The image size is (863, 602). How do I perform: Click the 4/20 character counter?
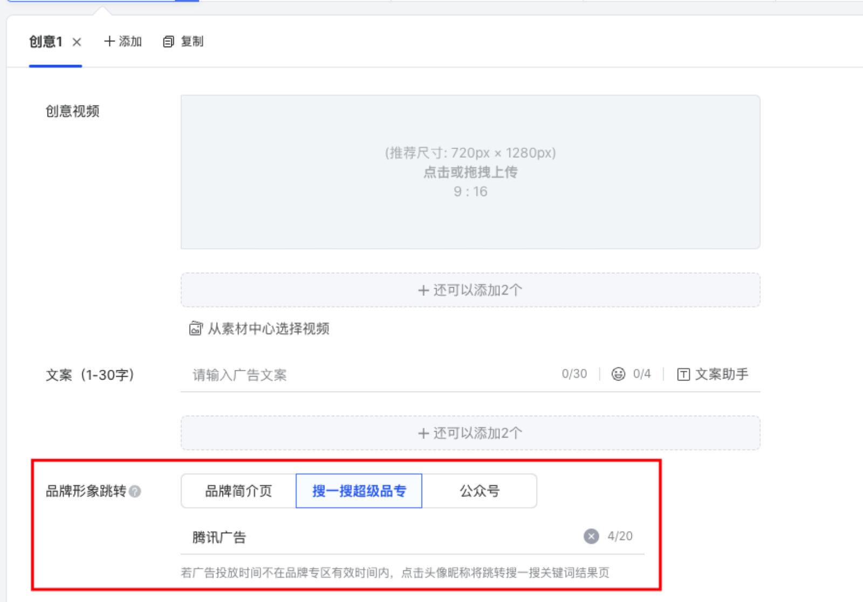pos(620,536)
